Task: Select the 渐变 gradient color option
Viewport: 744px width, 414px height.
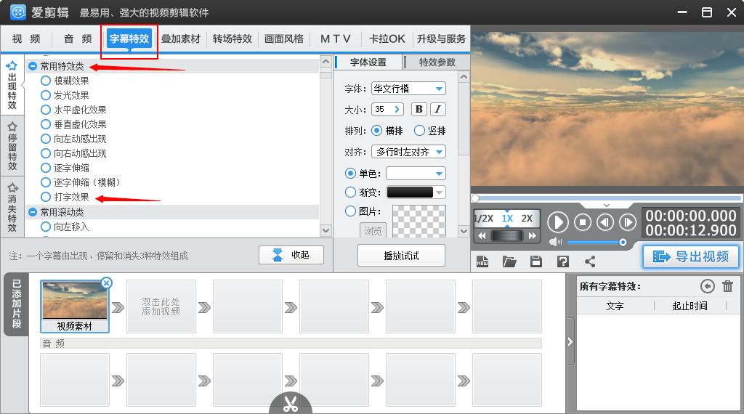Action: point(350,192)
